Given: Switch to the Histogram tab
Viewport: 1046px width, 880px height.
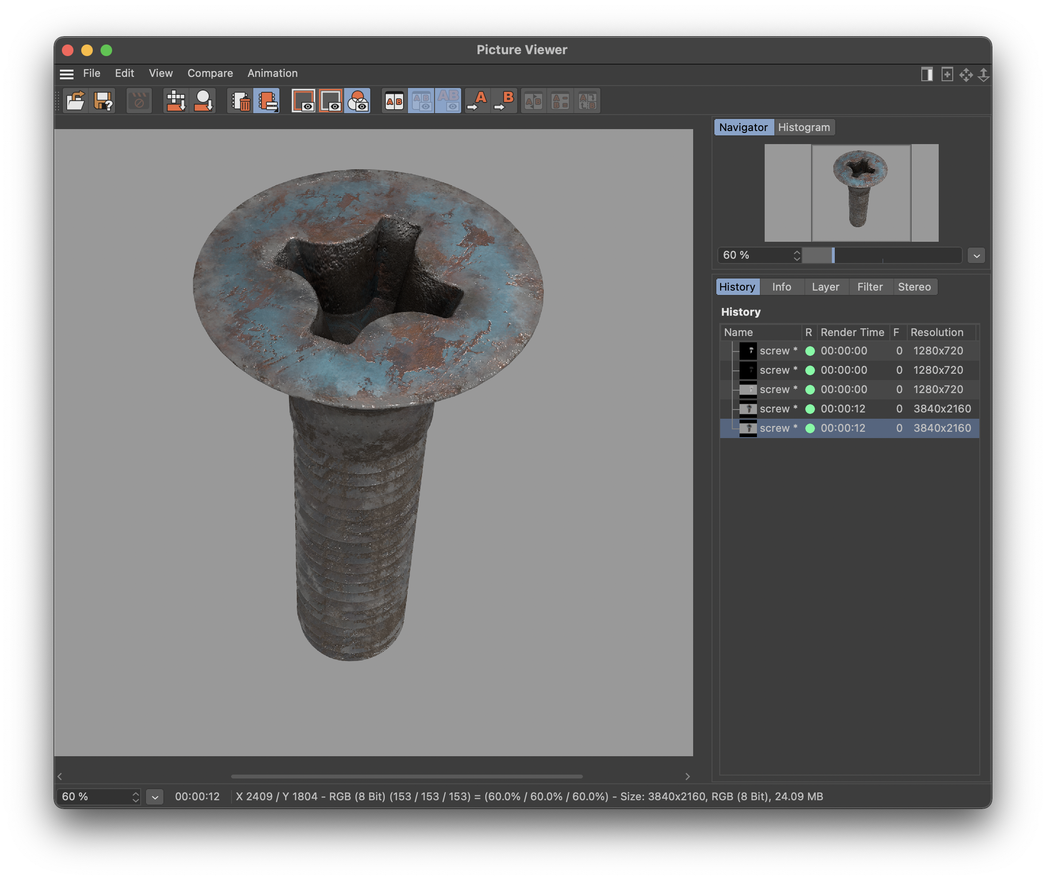Looking at the screenshot, I should [803, 126].
